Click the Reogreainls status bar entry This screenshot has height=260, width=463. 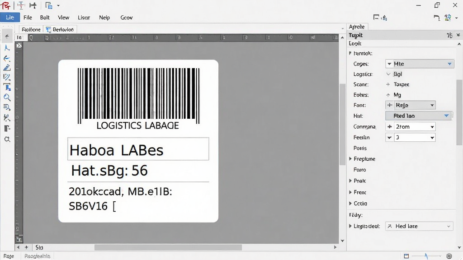pyautogui.click(x=37, y=256)
